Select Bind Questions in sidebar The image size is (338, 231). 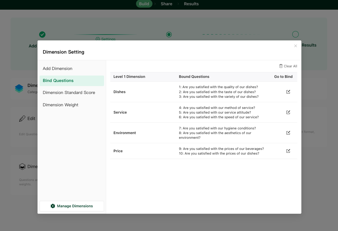72,81
